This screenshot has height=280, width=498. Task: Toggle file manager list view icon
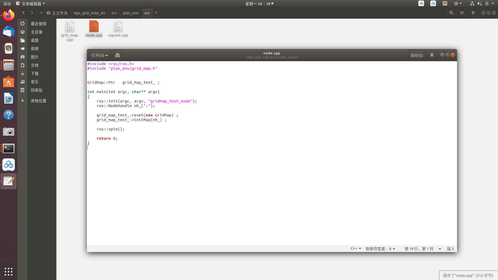(x=462, y=13)
